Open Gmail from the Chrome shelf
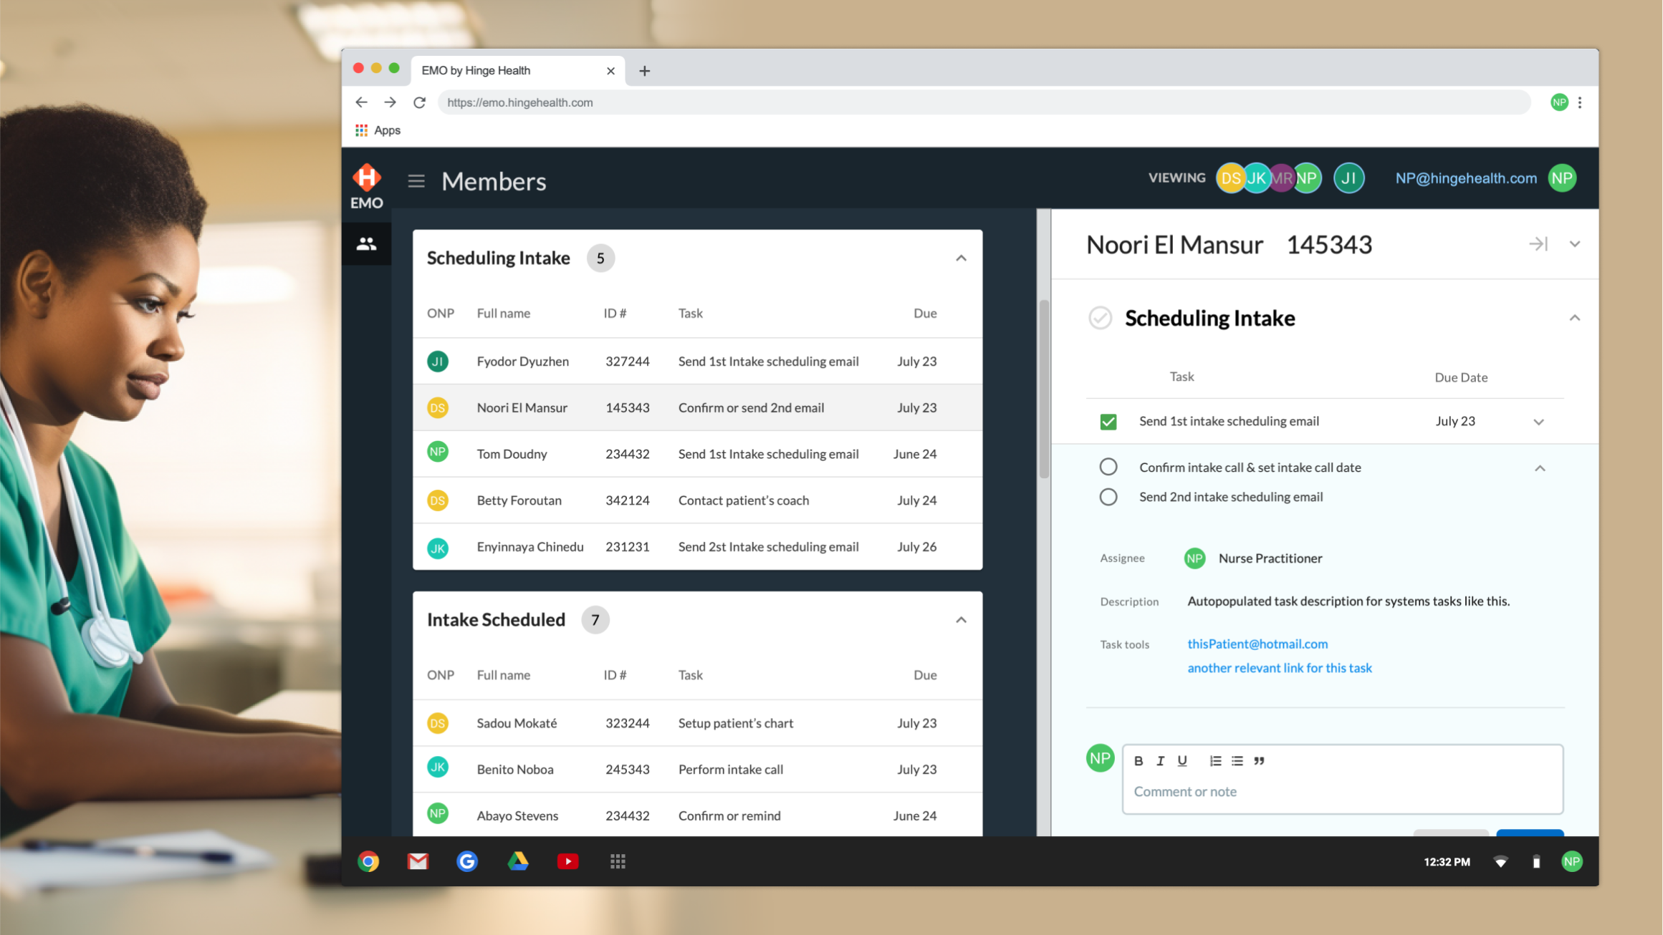Viewport: 1663px width, 935px height. click(x=418, y=861)
